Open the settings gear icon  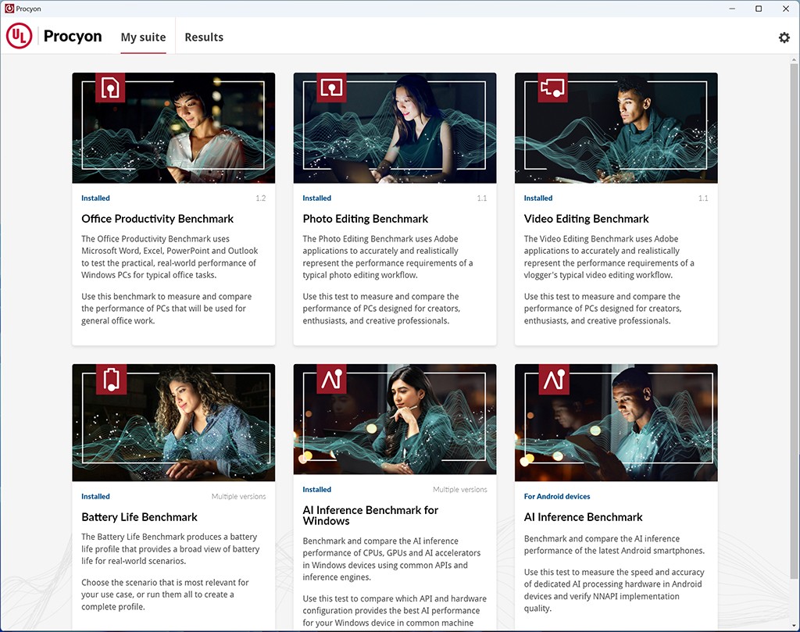(784, 37)
